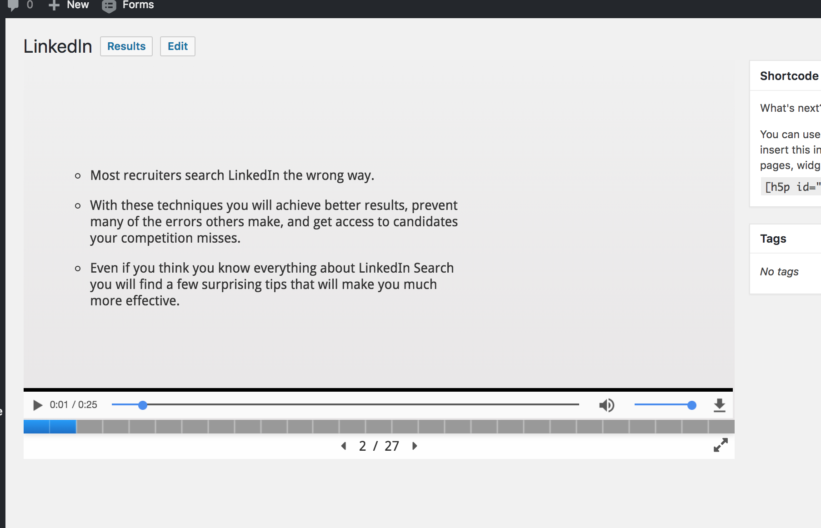Open the Forms icon in admin bar
The image size is (821, 528).
pyautogui.click(x=109, y=6)
